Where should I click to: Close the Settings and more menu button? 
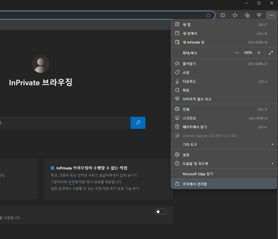(x=271, y=15)
